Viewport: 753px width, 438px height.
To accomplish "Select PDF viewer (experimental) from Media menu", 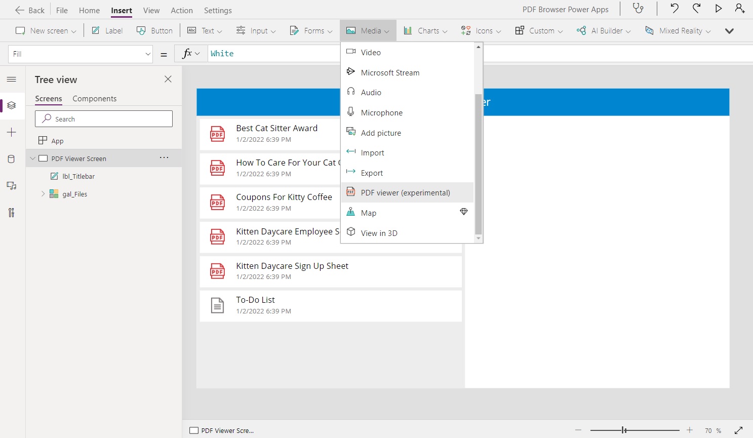I will click(405, 192).
